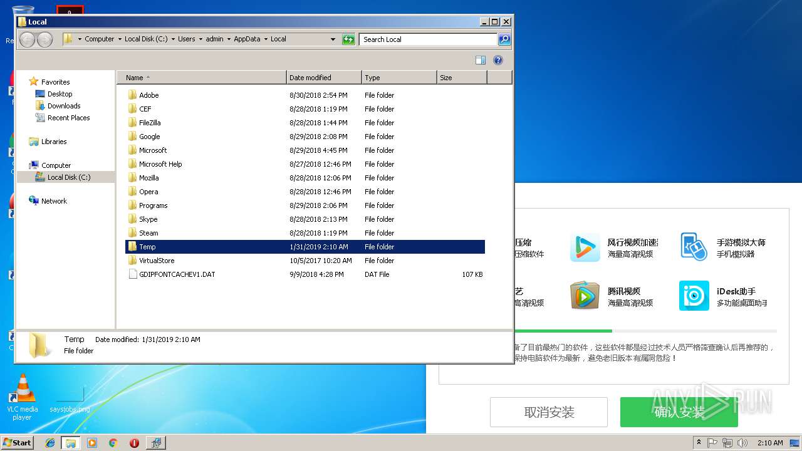Sort by Type column header
The width and height of the screenshot is (802, 451).
coord(399,78)
